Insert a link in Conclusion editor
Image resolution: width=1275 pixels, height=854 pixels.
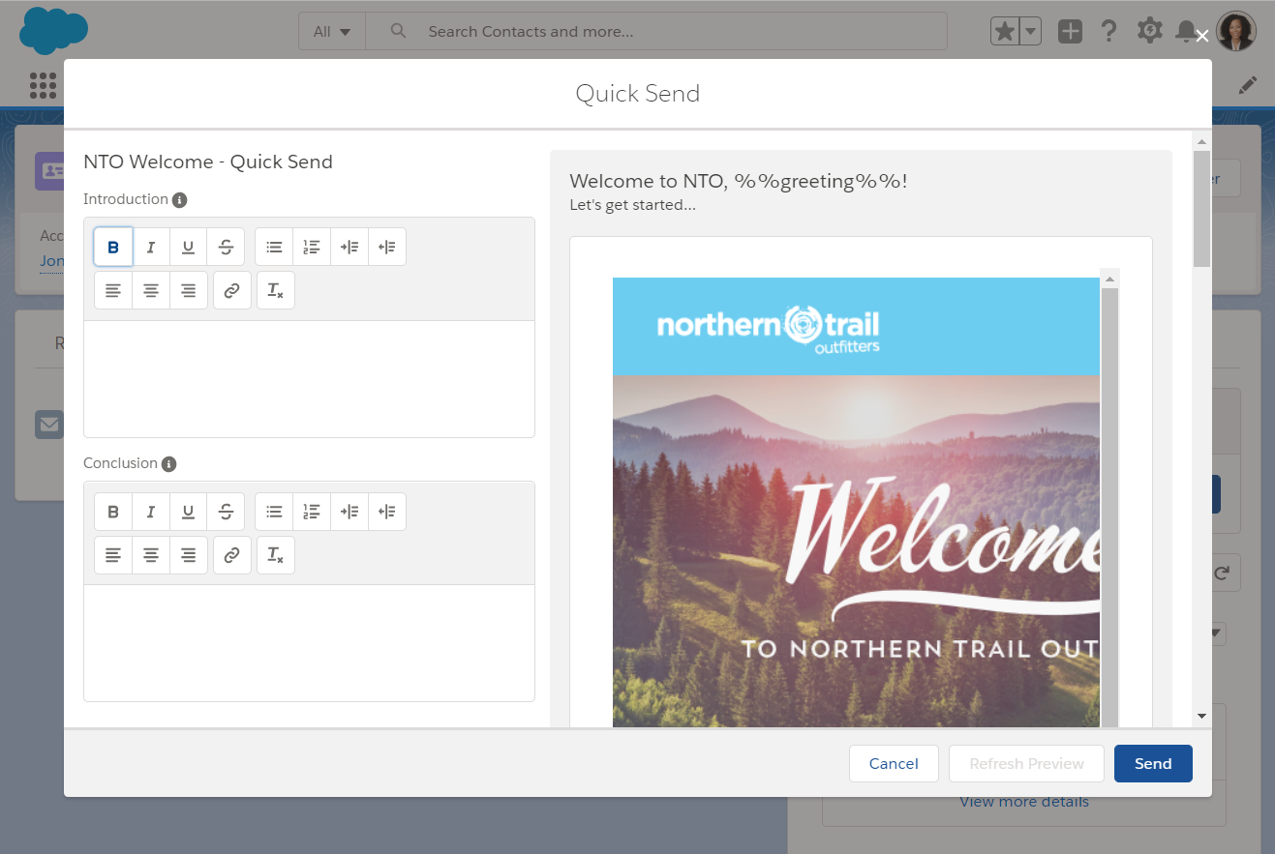point(231,555)
